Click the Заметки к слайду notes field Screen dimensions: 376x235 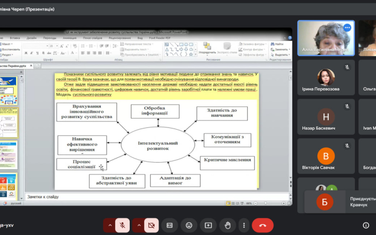click(x=141, y=196)
